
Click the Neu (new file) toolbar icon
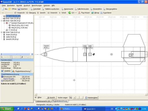3,9
